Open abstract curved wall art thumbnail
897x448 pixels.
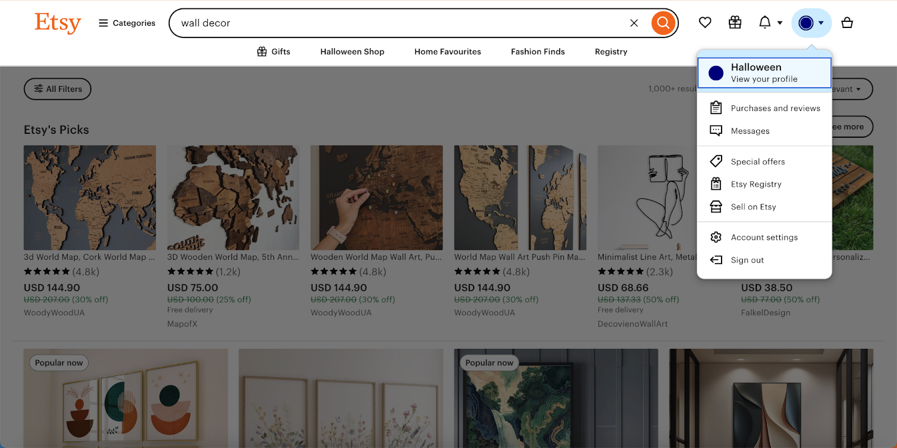pos(771,398)
